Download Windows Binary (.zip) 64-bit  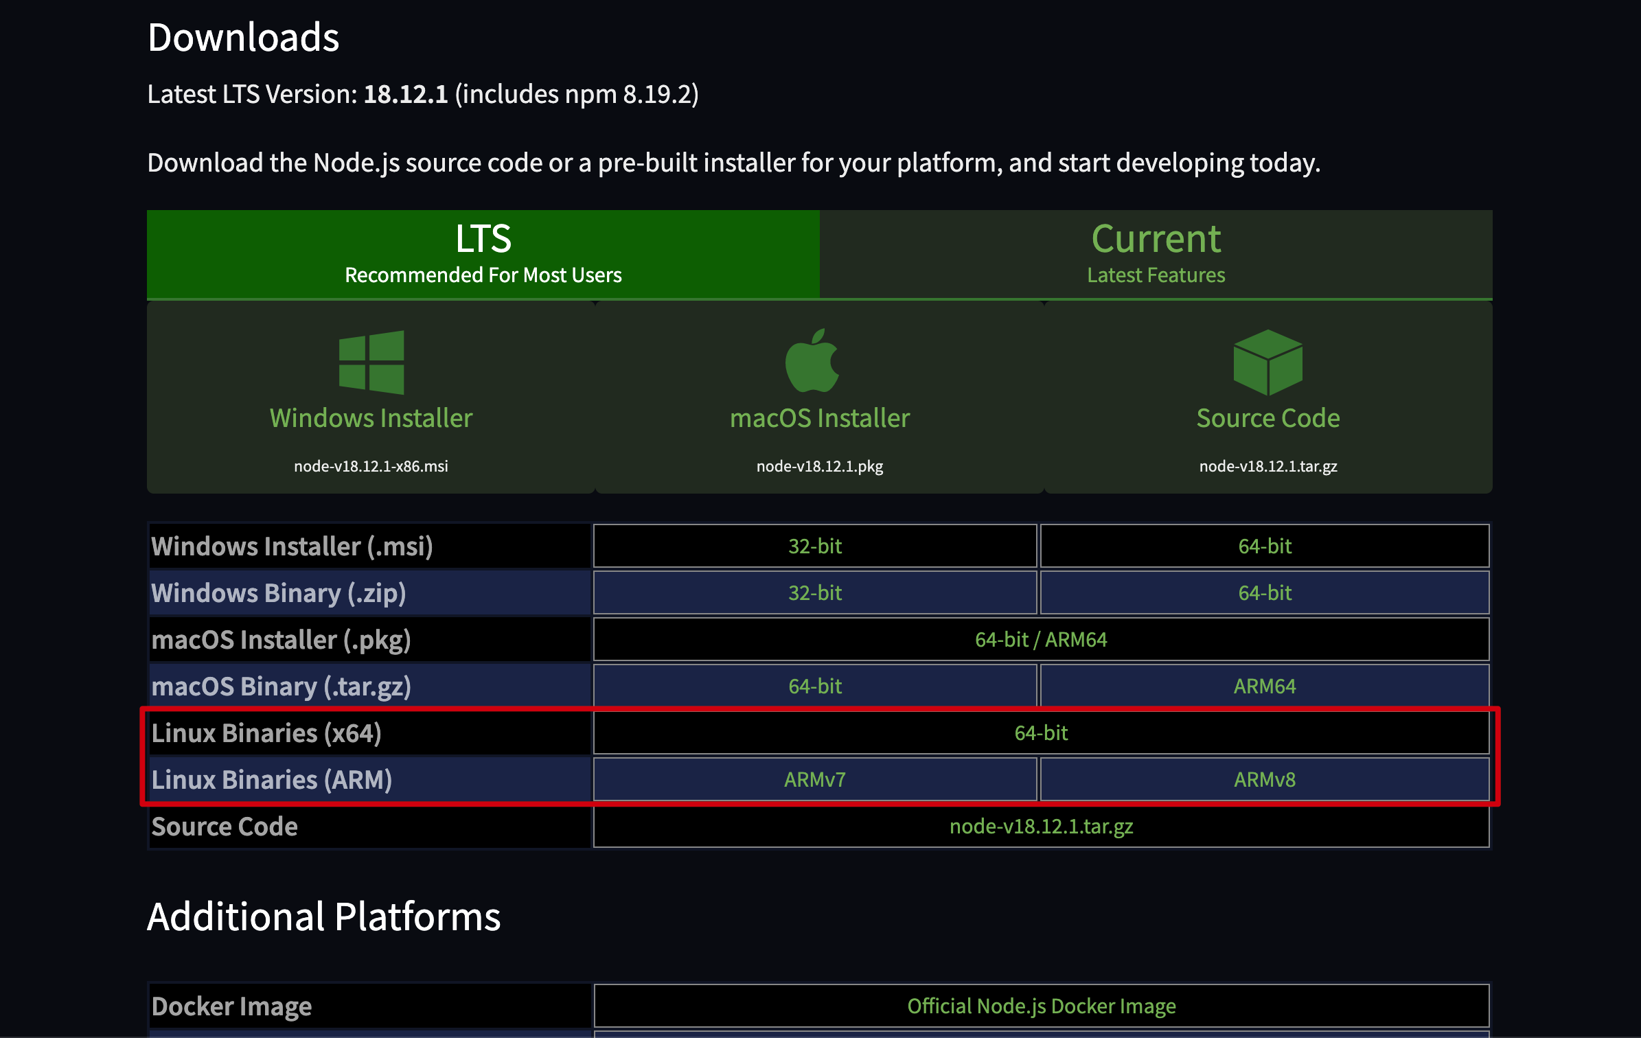coord(1264,593)
